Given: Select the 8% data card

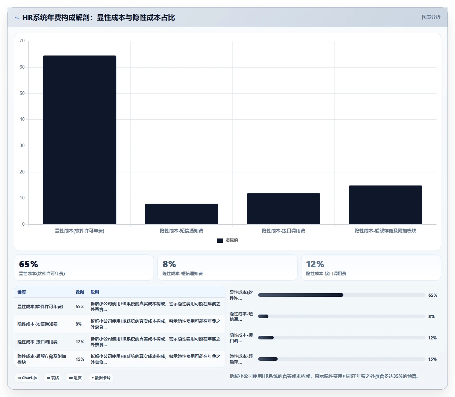Looking at the screenshot, I should (x=227, y=268).
